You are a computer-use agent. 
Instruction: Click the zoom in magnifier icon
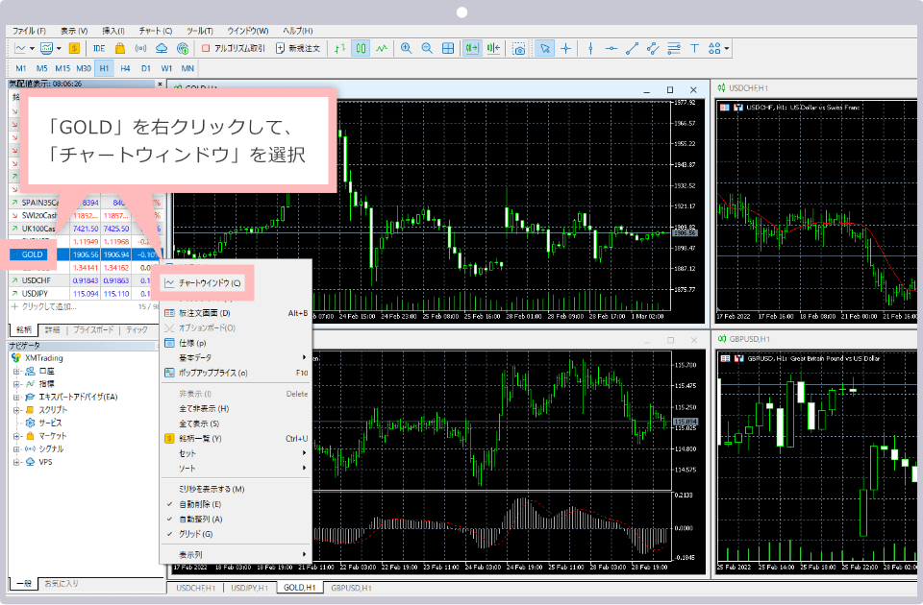(407, 48)
